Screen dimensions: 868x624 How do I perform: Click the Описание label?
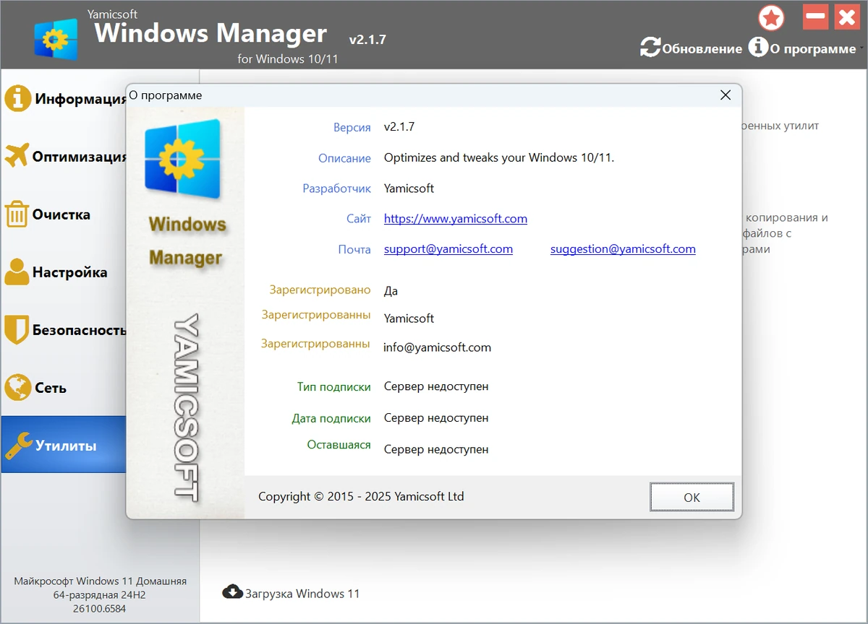pos(344,158)
